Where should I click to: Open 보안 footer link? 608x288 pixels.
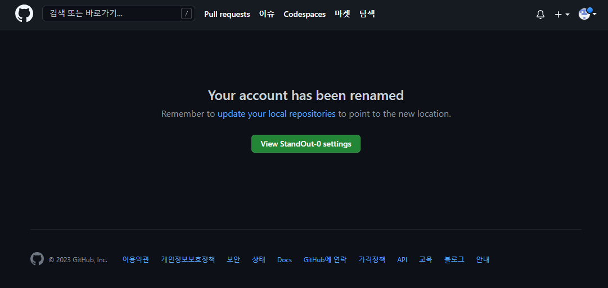[233, 260]
